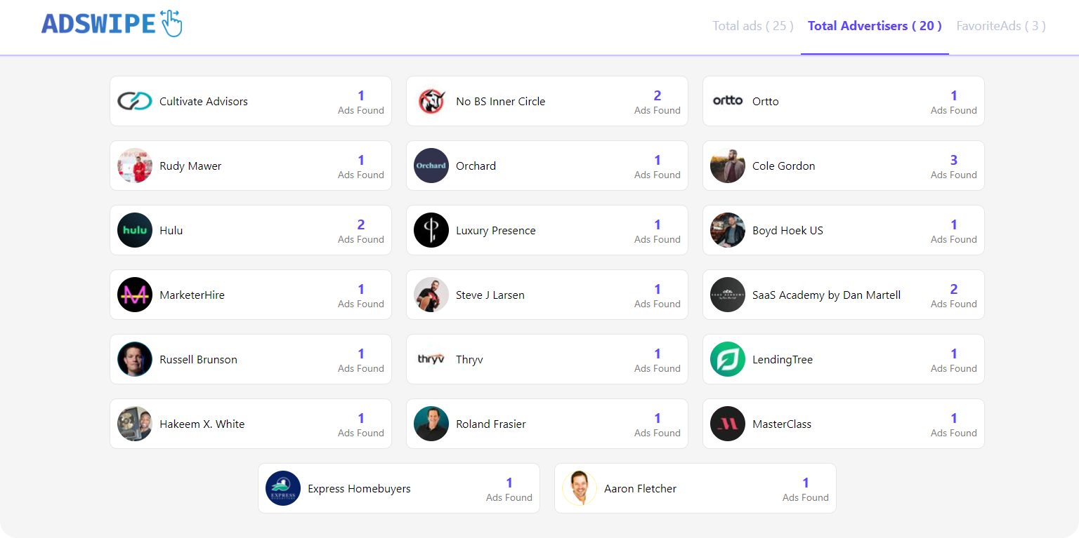Click Boyd Hoek US's Ads Found count
This screenshot has width=1079, height=538.
point(954,231)
